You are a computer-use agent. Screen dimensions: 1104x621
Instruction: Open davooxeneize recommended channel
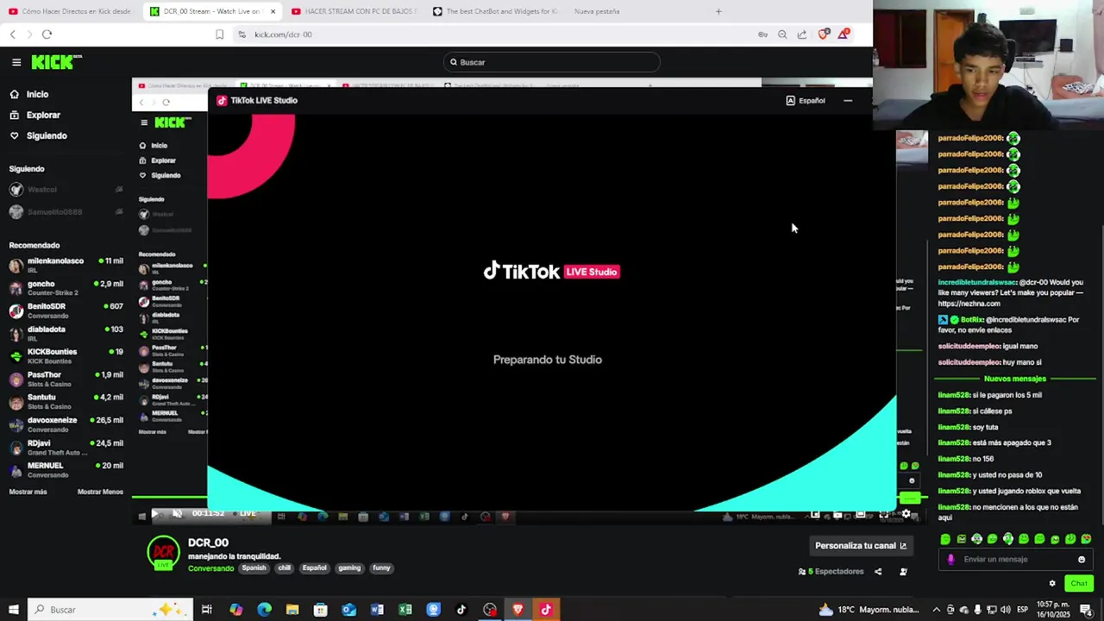point(65,424)
